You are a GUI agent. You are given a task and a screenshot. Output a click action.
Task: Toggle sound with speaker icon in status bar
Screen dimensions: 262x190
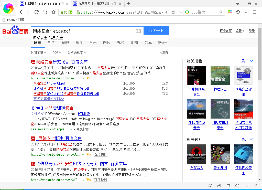click(x=237, y=185)
